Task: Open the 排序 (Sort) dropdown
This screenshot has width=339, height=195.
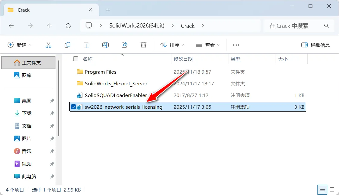Action: point(172,45)
